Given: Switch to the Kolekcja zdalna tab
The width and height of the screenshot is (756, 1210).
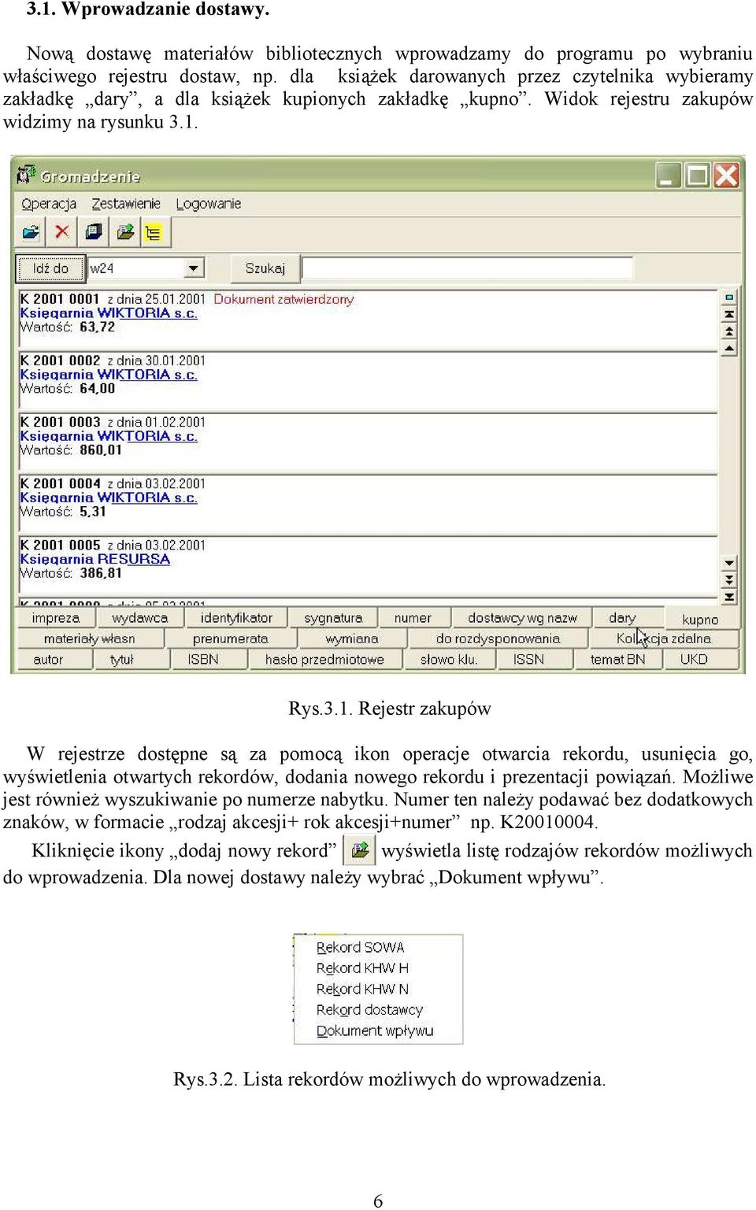Looking at the screenshot, I should point(664,638).
